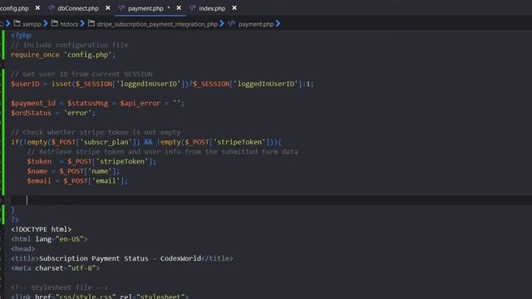This screenshot has width=532, height=299.
Task: Place cursor on the require_once 'config.php' line
Action: (63, 55)
